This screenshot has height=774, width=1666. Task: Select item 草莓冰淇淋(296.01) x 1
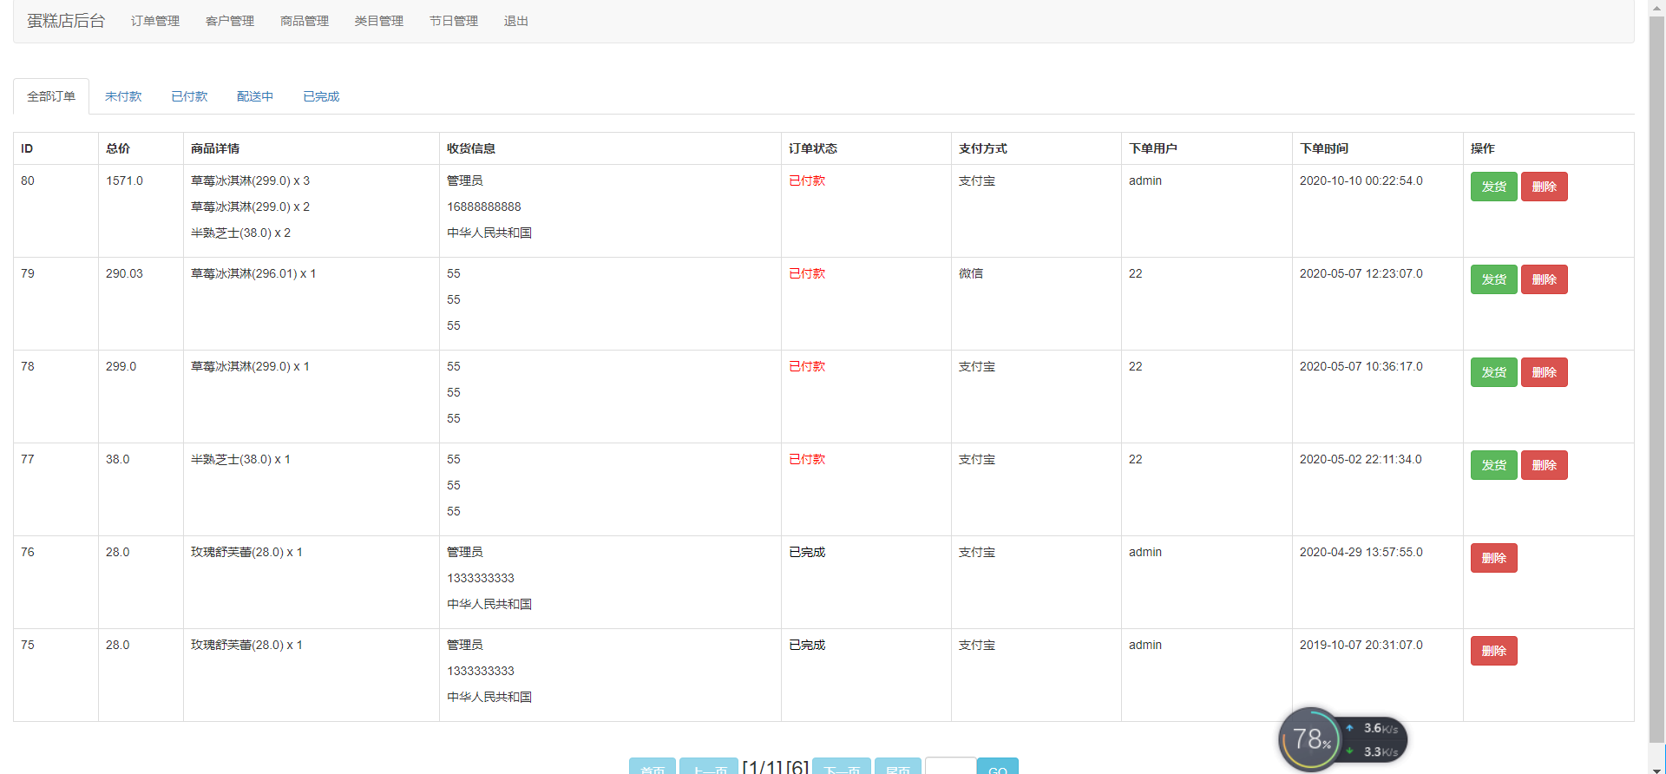click(253, 273)
